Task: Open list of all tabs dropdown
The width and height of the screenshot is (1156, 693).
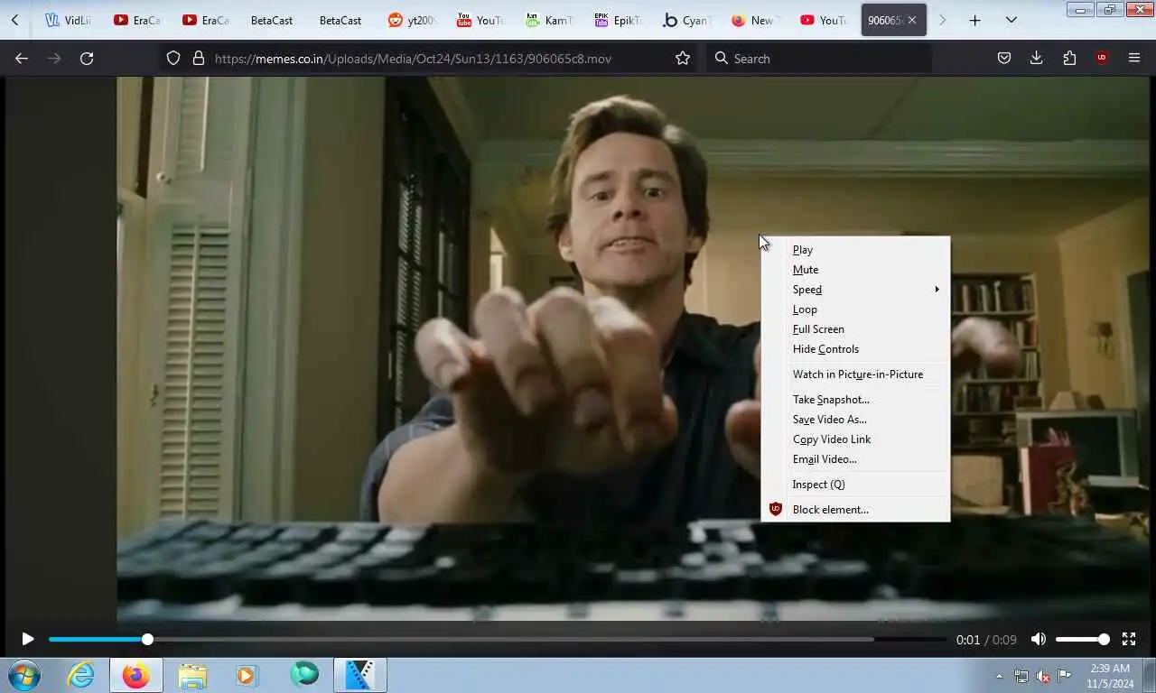Action: [1011, 20]
